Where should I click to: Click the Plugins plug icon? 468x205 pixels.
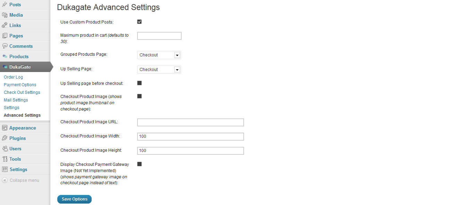5,138
